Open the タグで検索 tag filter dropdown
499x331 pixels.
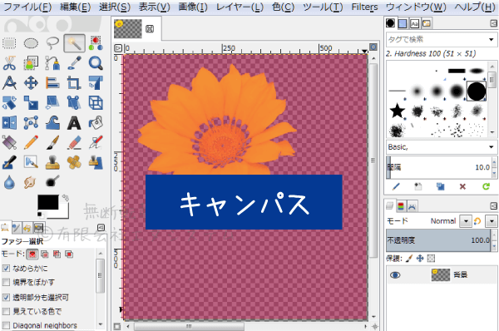click(491, 39)
